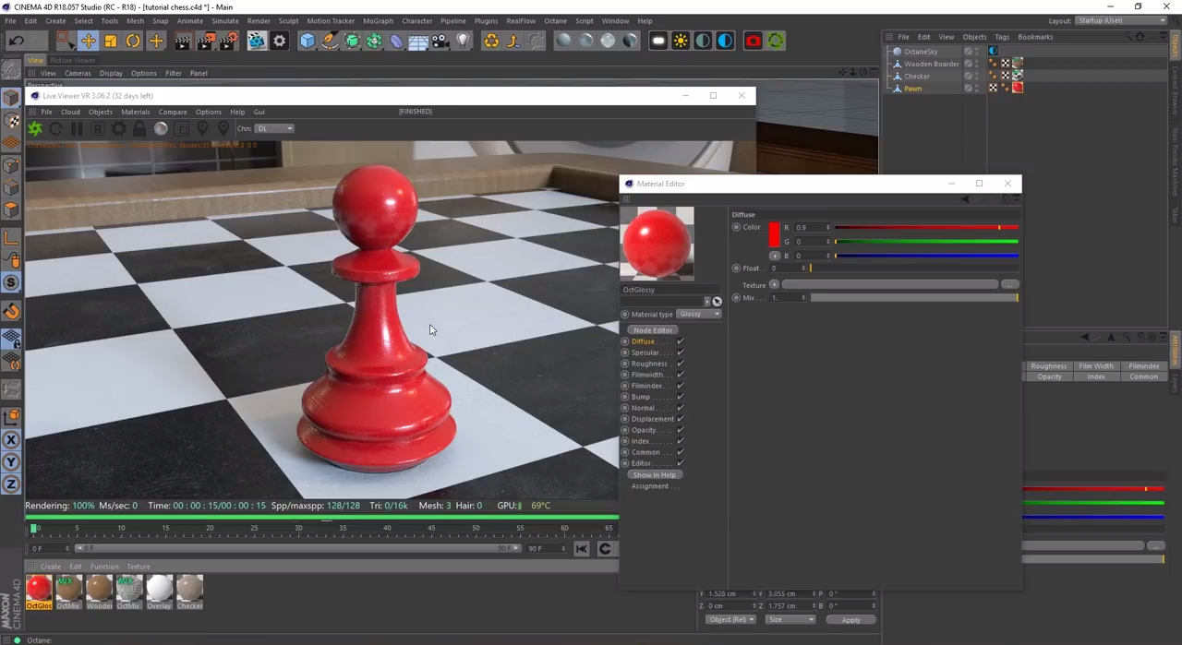
Task: Open Live Viewer Materials menu
Action: click(135, 112)
